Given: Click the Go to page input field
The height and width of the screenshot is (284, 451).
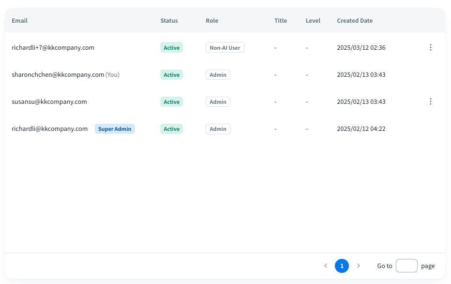Looking at the screenshot, I should pos(406,266).
